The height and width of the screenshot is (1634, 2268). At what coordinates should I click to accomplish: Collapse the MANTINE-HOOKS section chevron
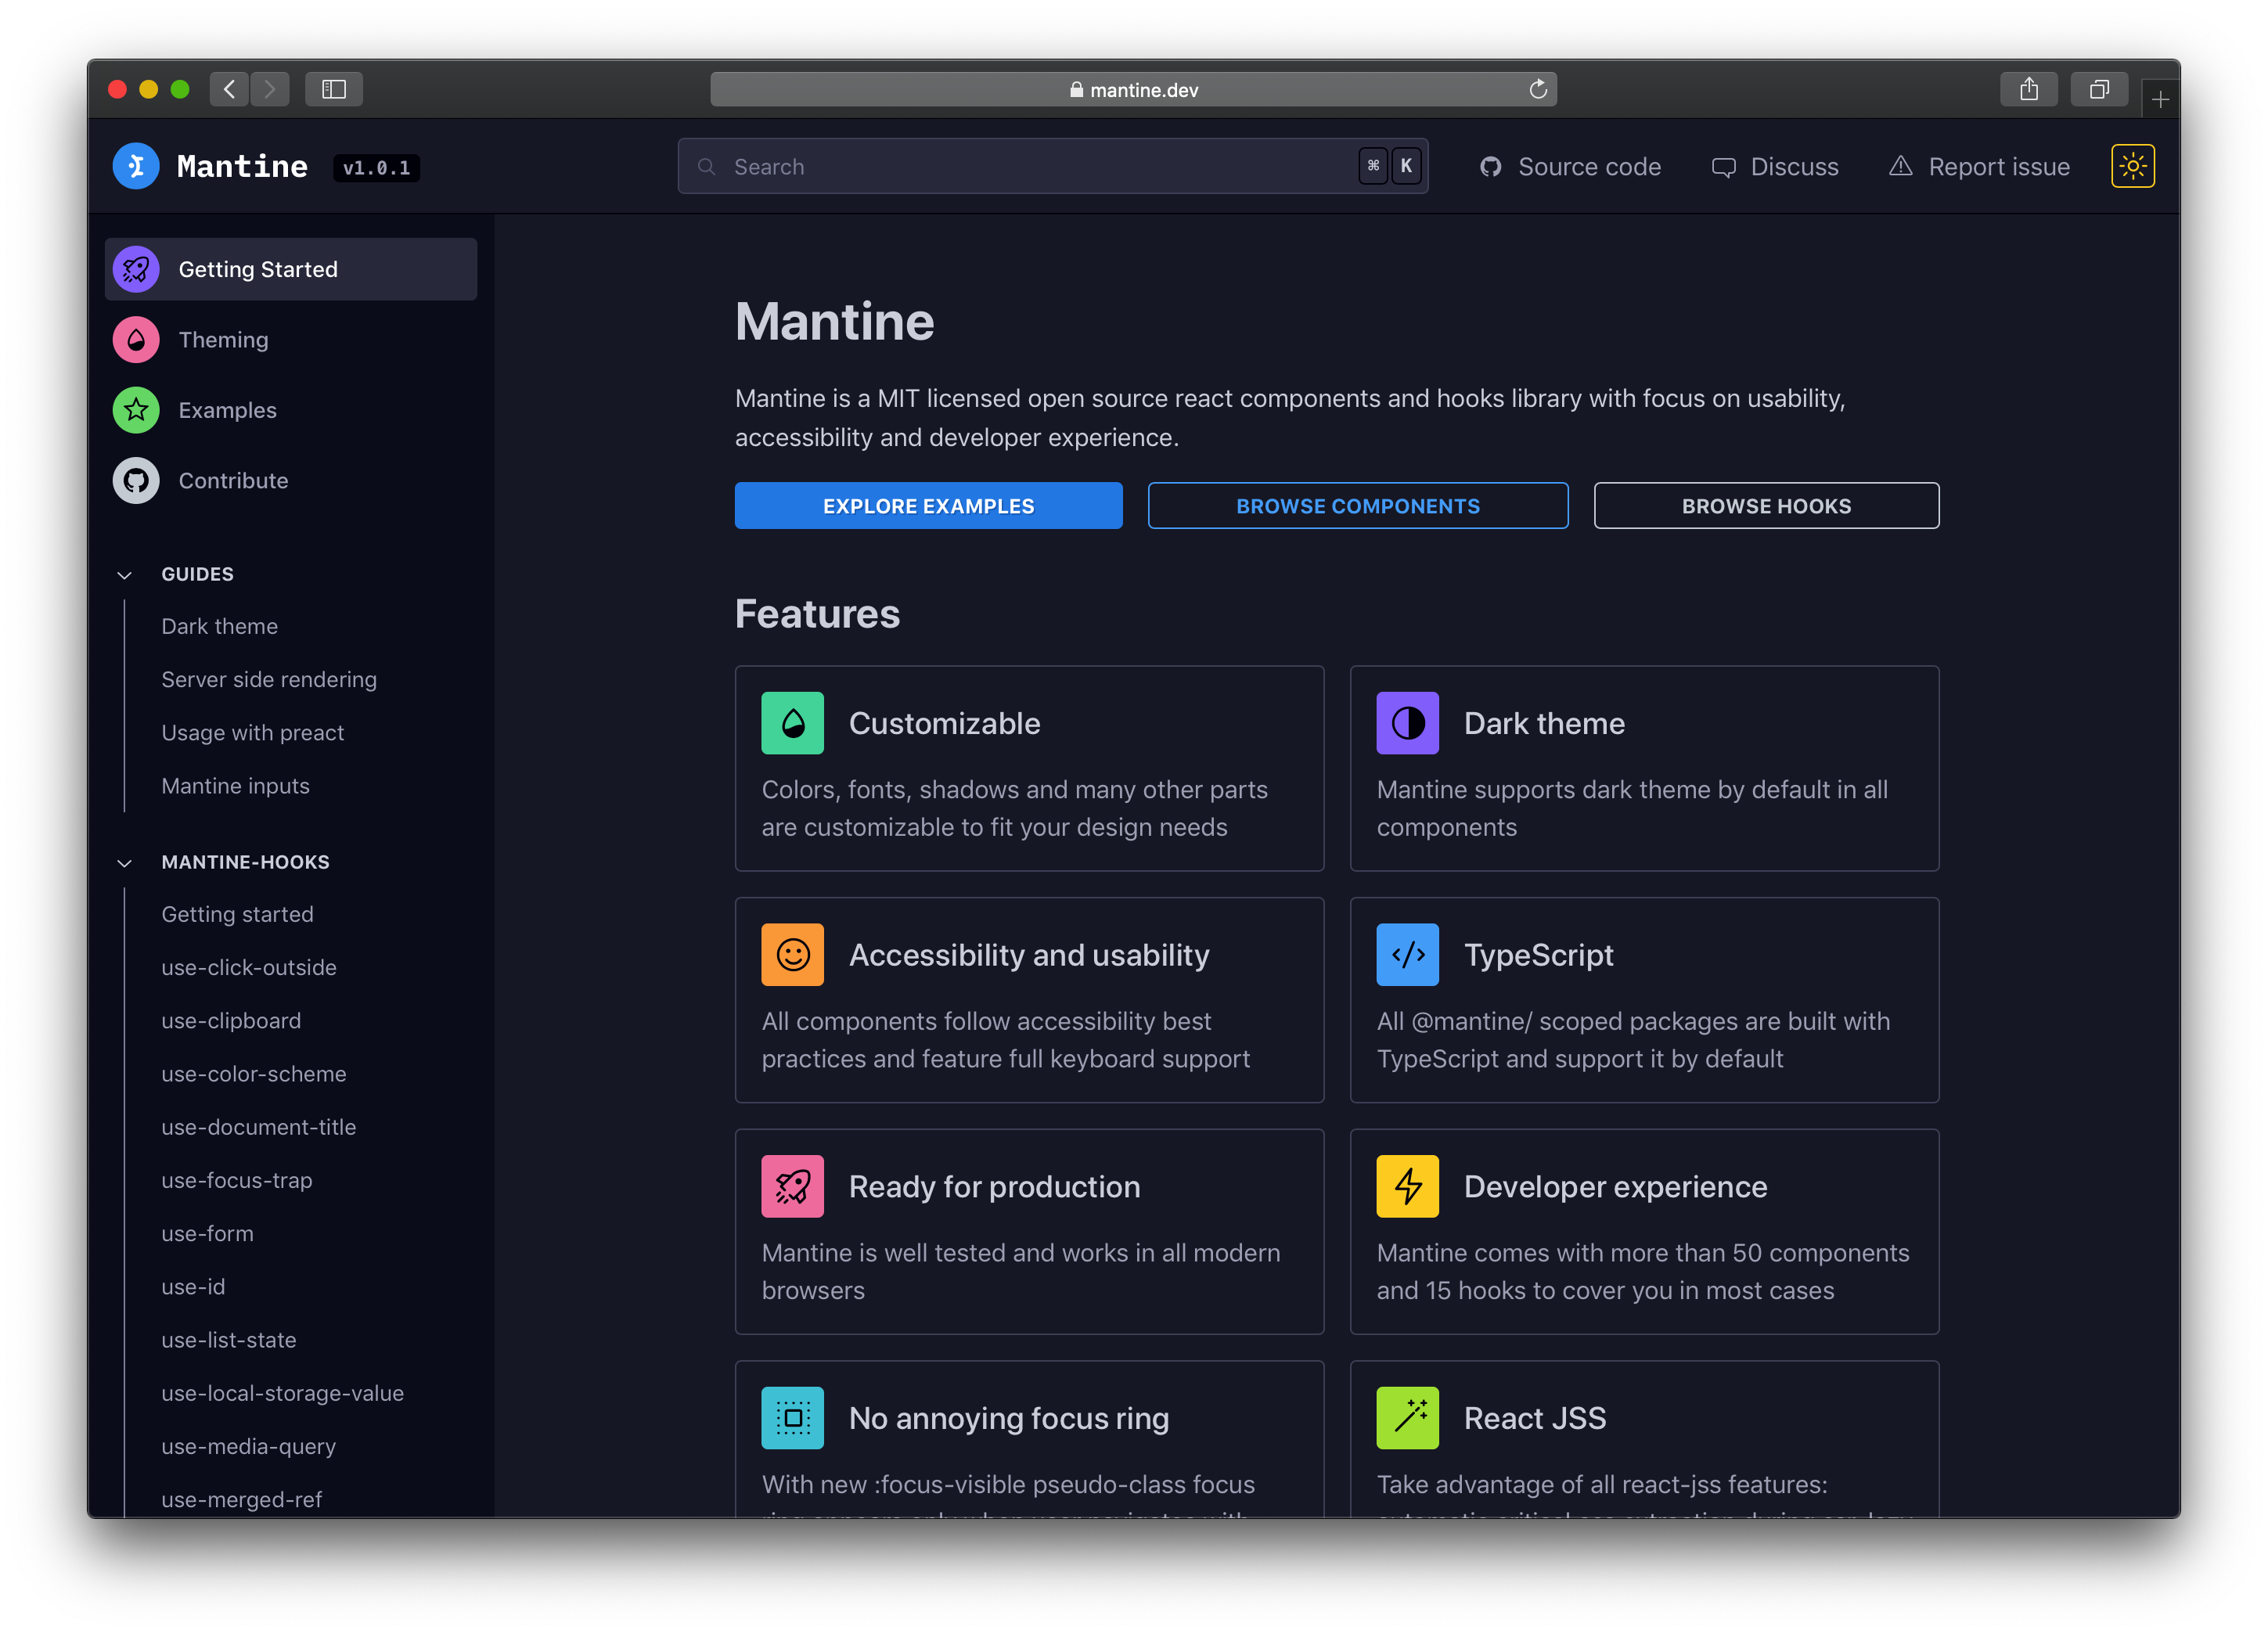pos(124,863)
